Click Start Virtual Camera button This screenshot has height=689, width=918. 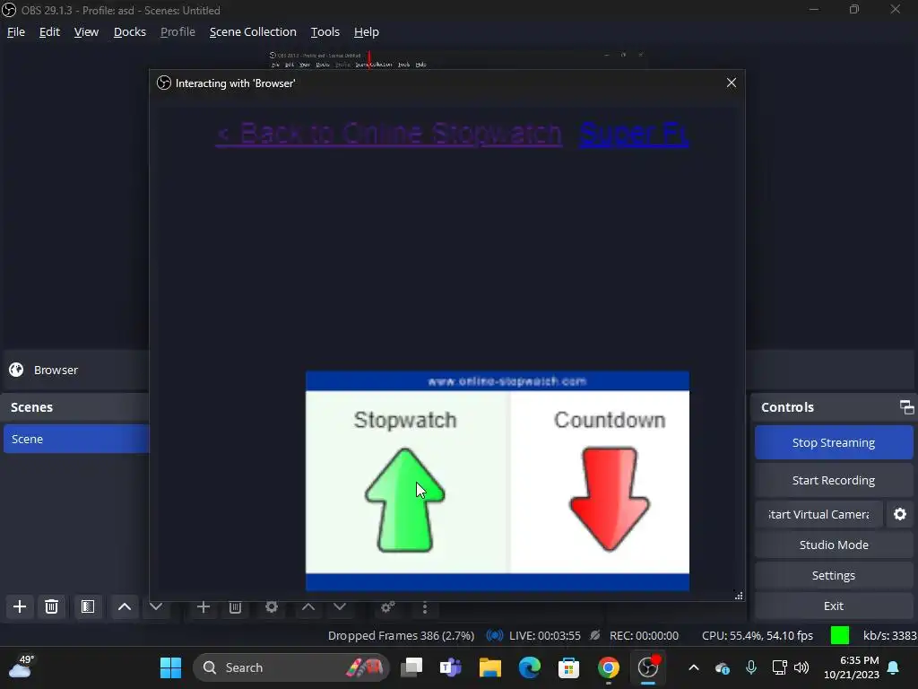click(818, 514)
